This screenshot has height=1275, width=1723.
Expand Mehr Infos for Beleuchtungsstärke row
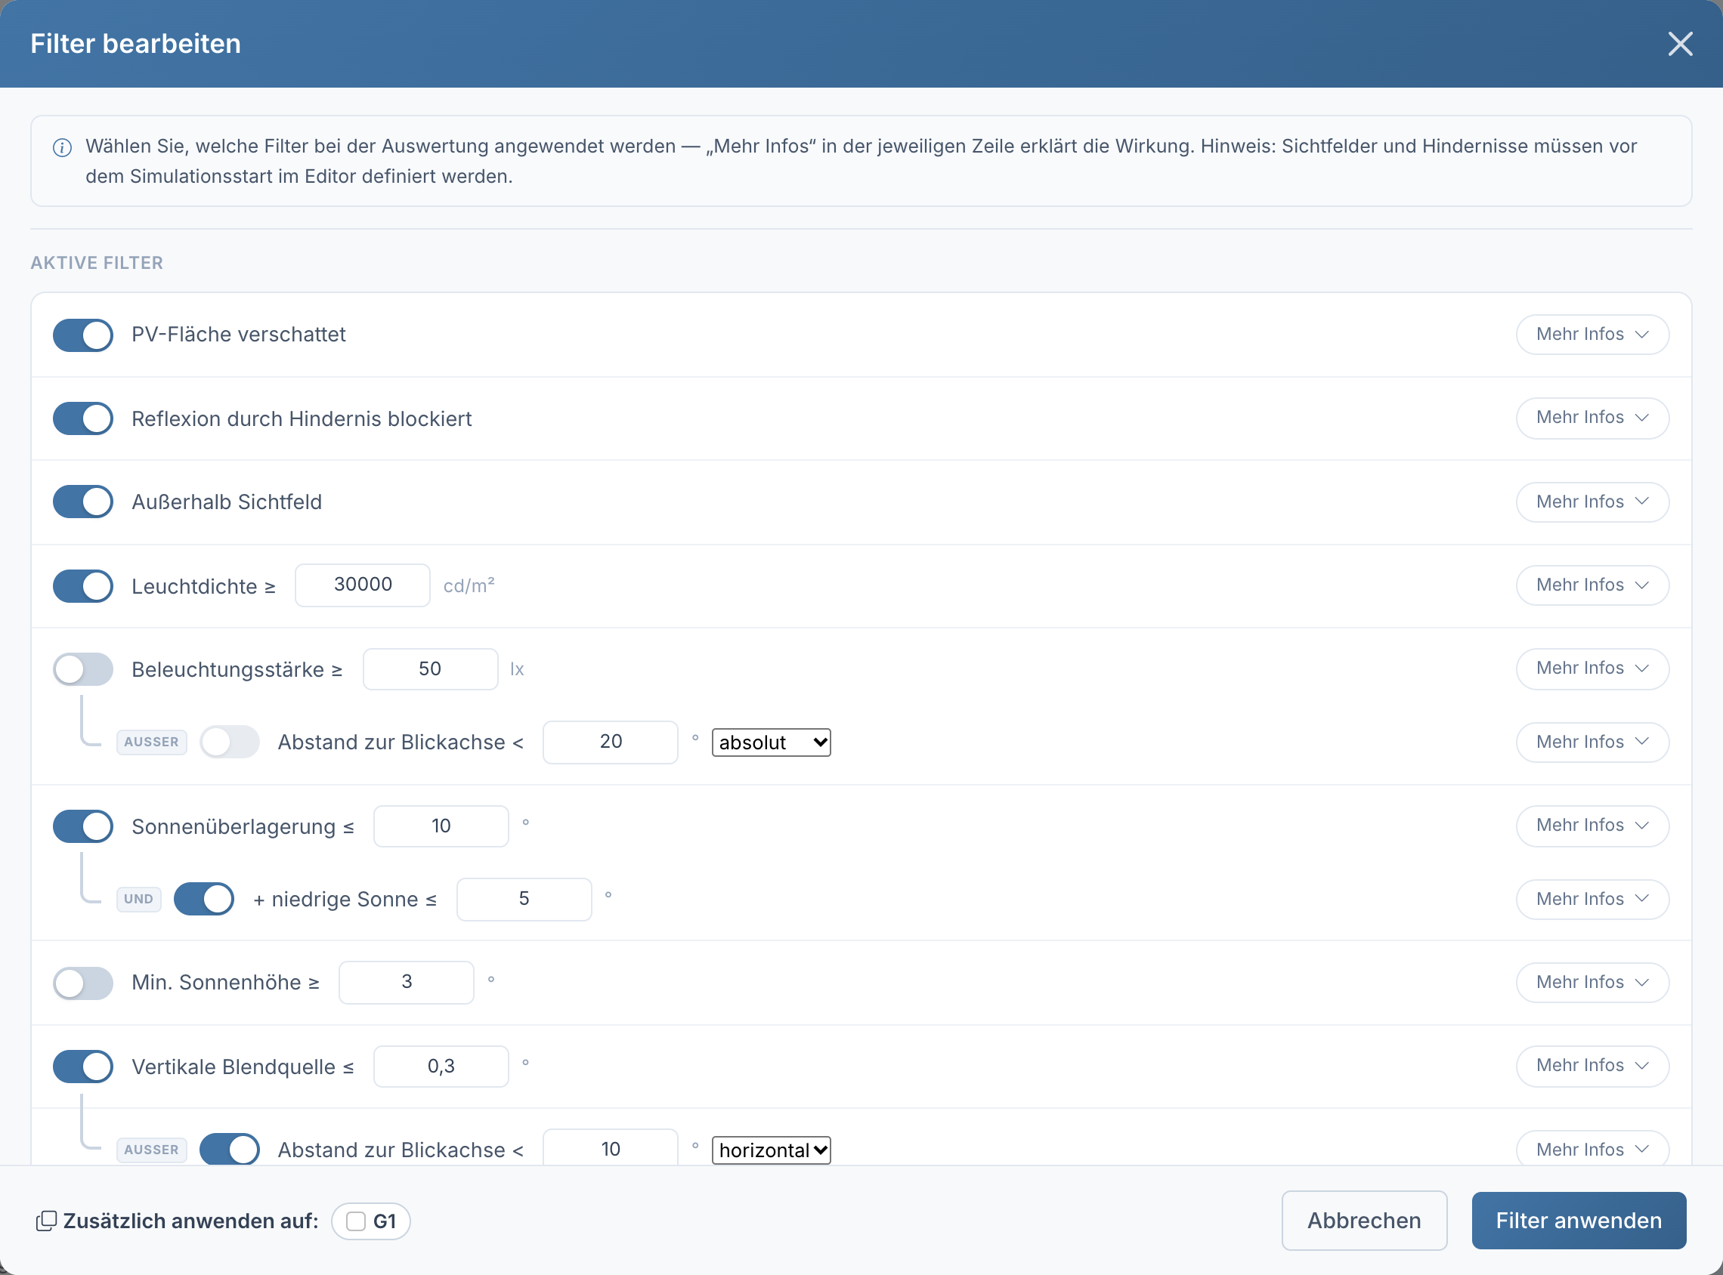[x=1592, y=668]
